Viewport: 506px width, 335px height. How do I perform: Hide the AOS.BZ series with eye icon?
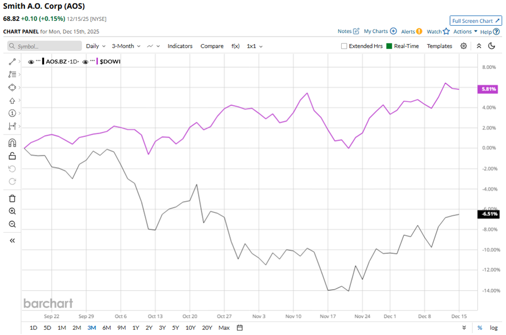click(31, 61)
